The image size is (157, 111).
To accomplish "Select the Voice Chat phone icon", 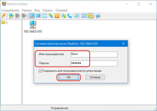I will [70, 16].
